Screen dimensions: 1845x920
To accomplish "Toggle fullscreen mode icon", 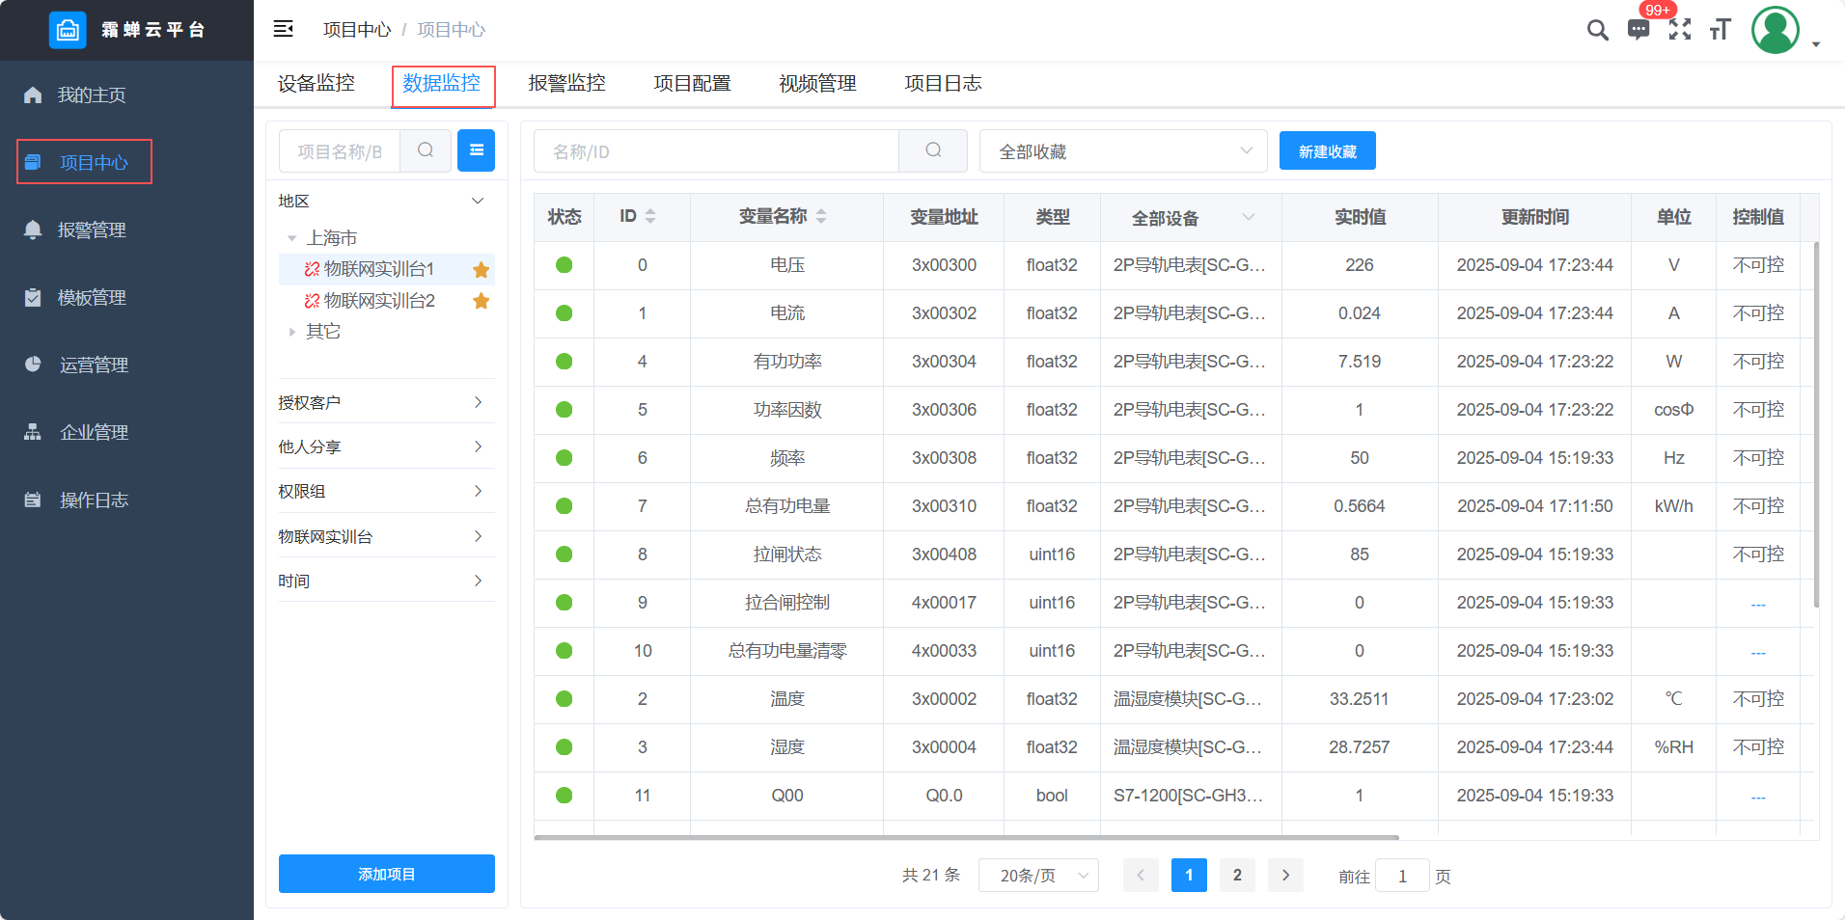I will (1680, 30).
